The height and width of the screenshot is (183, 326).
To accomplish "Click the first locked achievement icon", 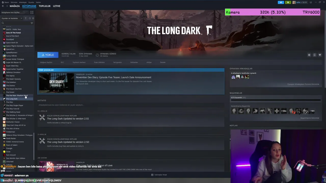I will click(234, 111).
